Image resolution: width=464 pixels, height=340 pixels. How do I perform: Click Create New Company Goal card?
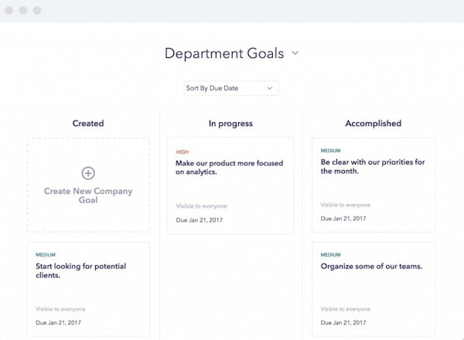click(x=88, y=185)
